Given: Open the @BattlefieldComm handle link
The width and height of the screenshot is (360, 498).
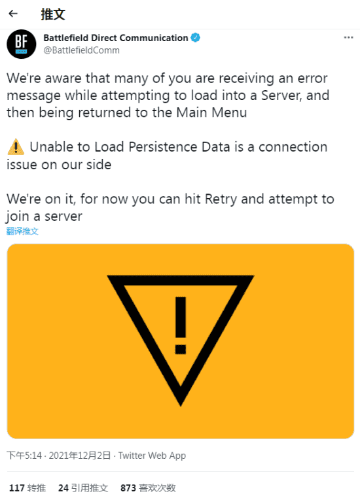Looking at the screenshot, I should 81,50.
